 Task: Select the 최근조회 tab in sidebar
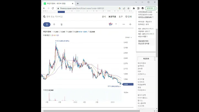pyautogui.click(x=146, y=59)
